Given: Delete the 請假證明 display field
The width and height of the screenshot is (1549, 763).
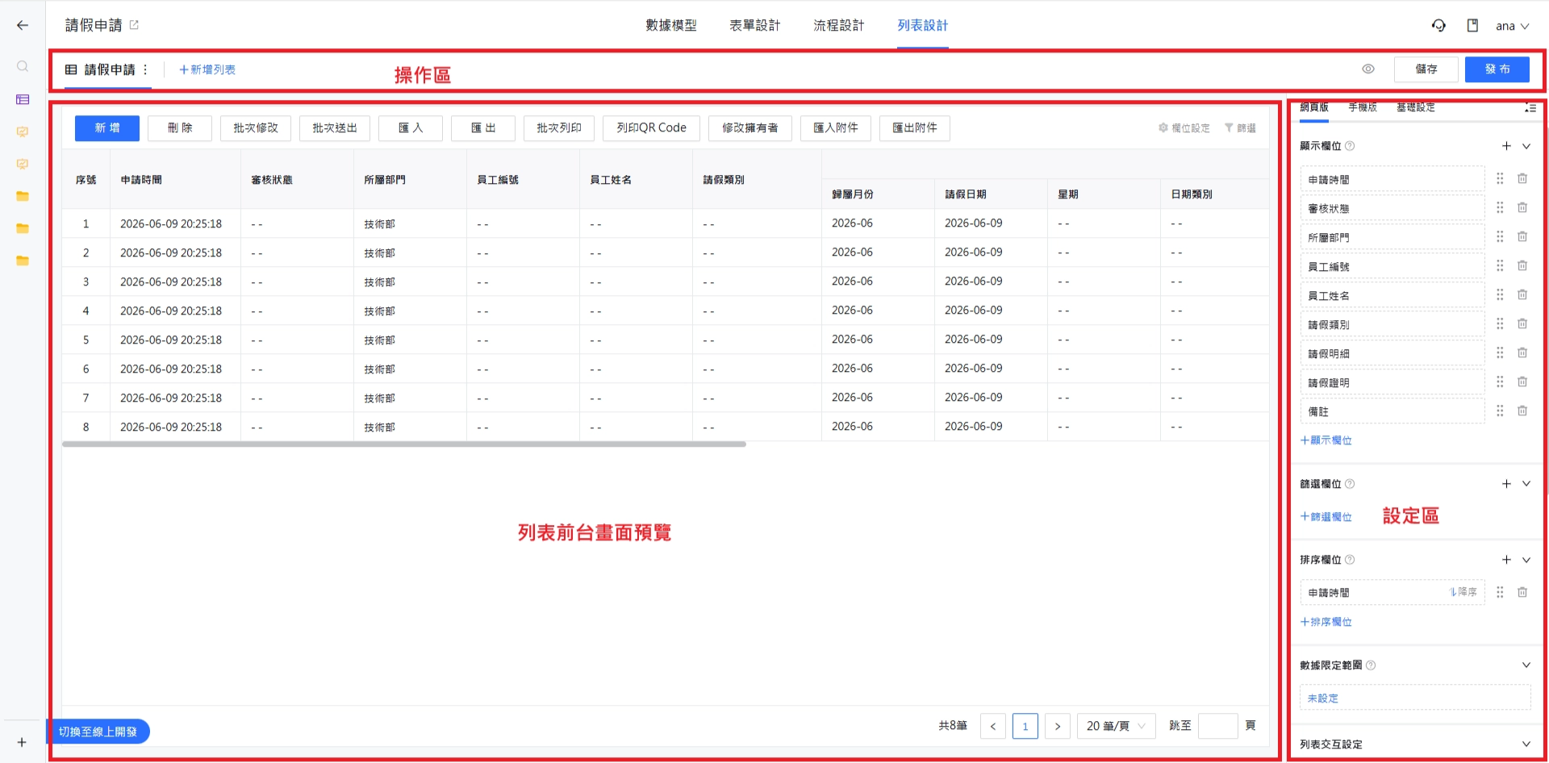Looking at the screenshot, I should pyautogui.click(x=1522, y=381).
